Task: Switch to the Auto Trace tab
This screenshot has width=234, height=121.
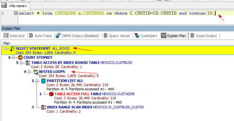Action: click(40, 36)
